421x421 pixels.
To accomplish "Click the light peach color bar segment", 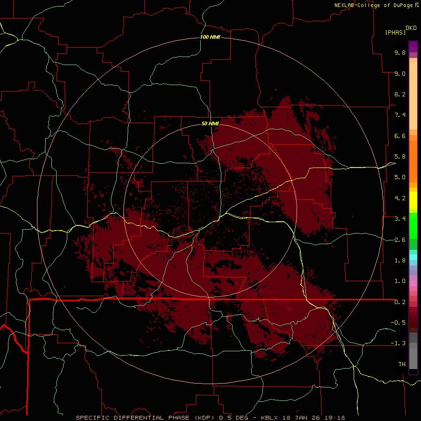I will click(413, 96).
